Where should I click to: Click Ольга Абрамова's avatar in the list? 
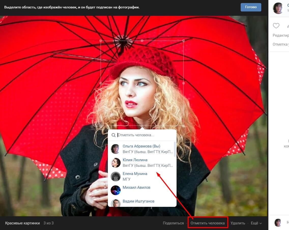(115, 149)
